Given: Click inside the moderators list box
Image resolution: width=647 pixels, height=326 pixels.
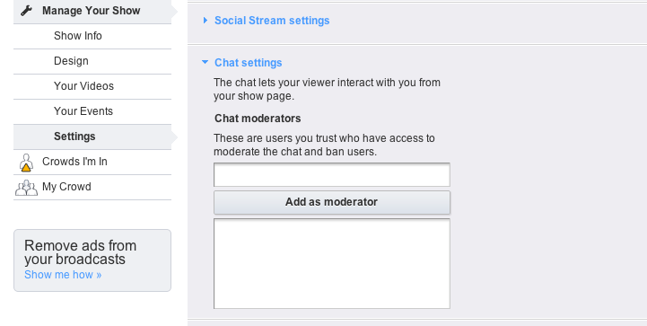Looking at the screenshot, I should (332, 264).
